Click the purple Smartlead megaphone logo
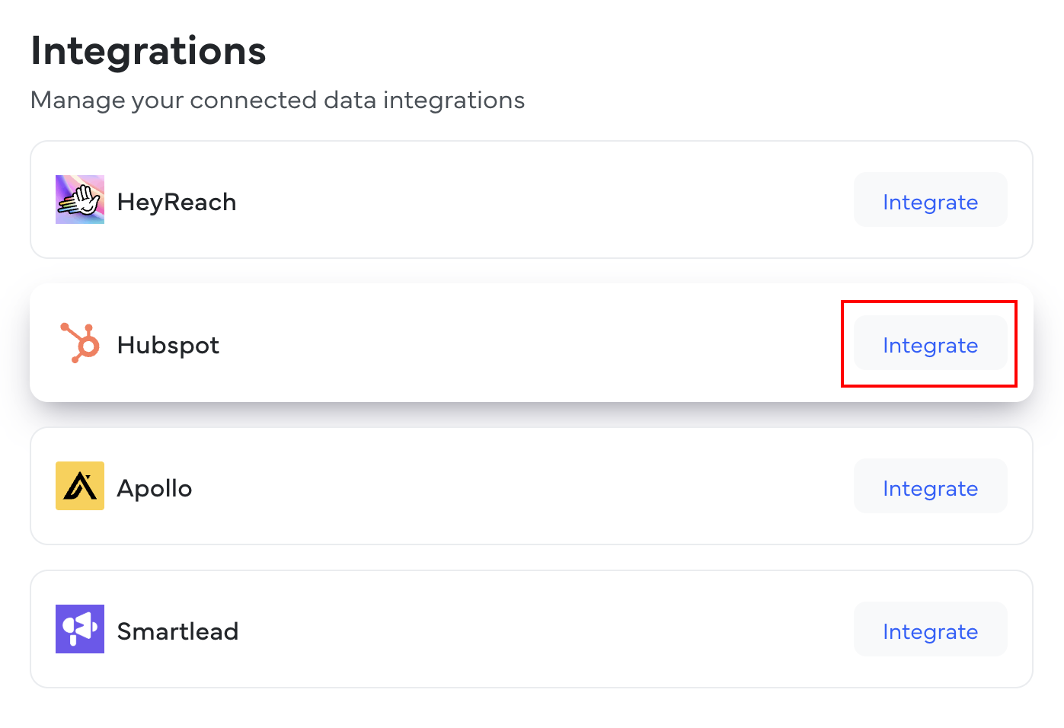This screenshot has width=1064, height=728. click(80, 629)
